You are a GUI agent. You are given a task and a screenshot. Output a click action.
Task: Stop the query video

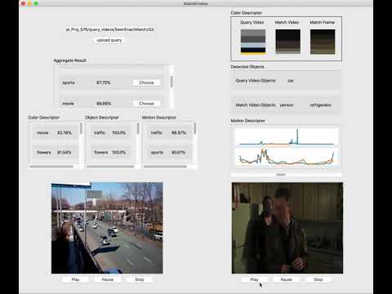[x=140, y=279]
